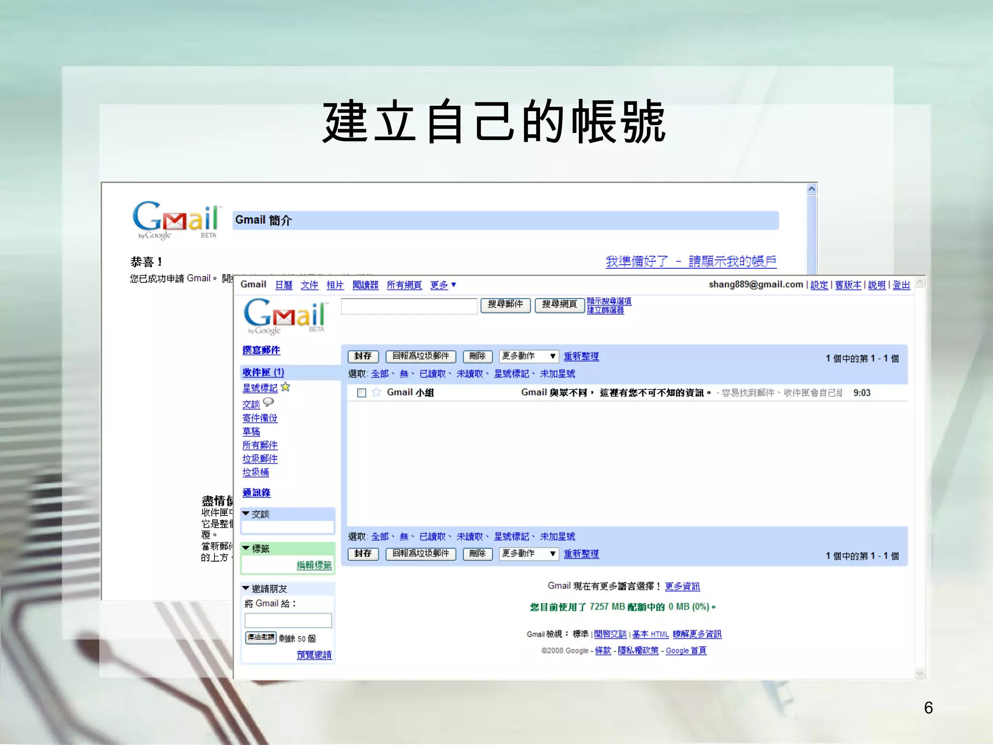Open 所有郵件 folder

(260, 445)
